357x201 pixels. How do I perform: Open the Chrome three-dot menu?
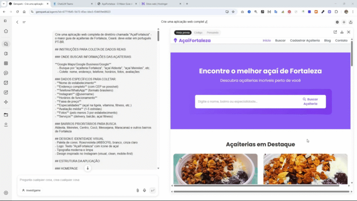coord(353,12)
